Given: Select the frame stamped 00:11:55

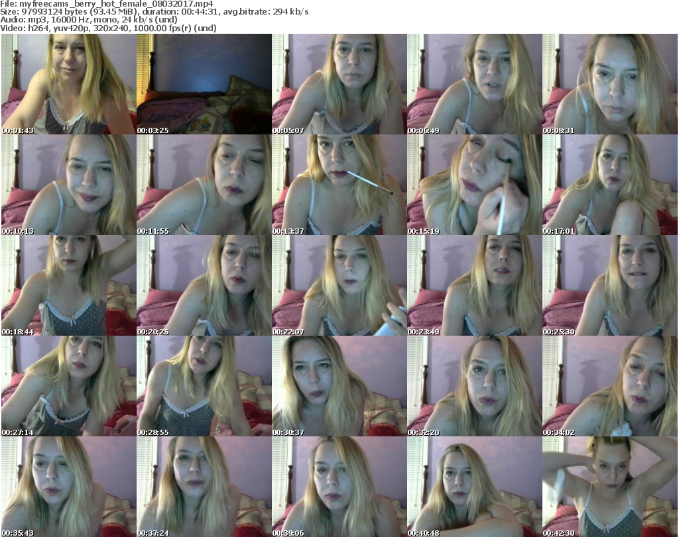Looking at the screenshot, I should [x=204, y=185].
